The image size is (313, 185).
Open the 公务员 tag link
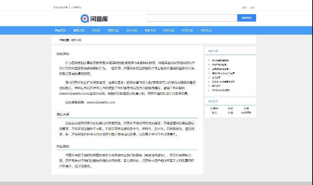click(215, 108)
